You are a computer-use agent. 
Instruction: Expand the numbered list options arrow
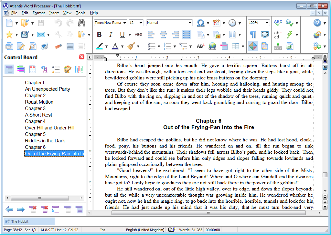175,46
